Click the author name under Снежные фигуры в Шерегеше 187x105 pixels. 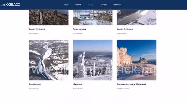[x=123, y=89]
